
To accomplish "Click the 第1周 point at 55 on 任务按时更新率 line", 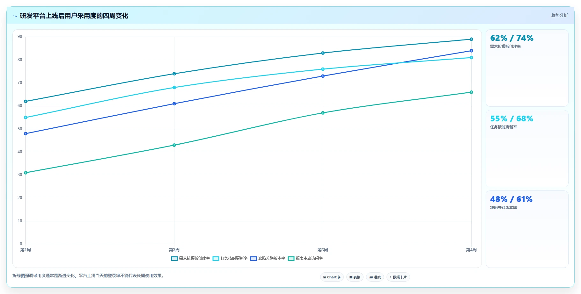I will point(26,118).
